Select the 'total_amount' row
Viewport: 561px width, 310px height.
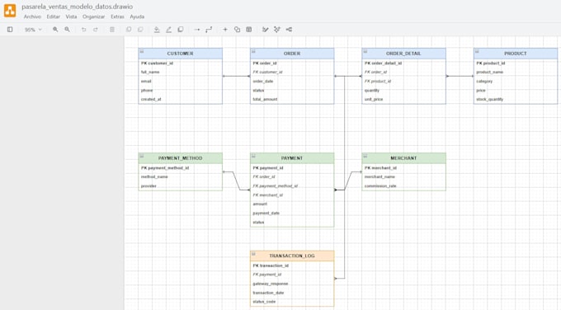[292, 100]
